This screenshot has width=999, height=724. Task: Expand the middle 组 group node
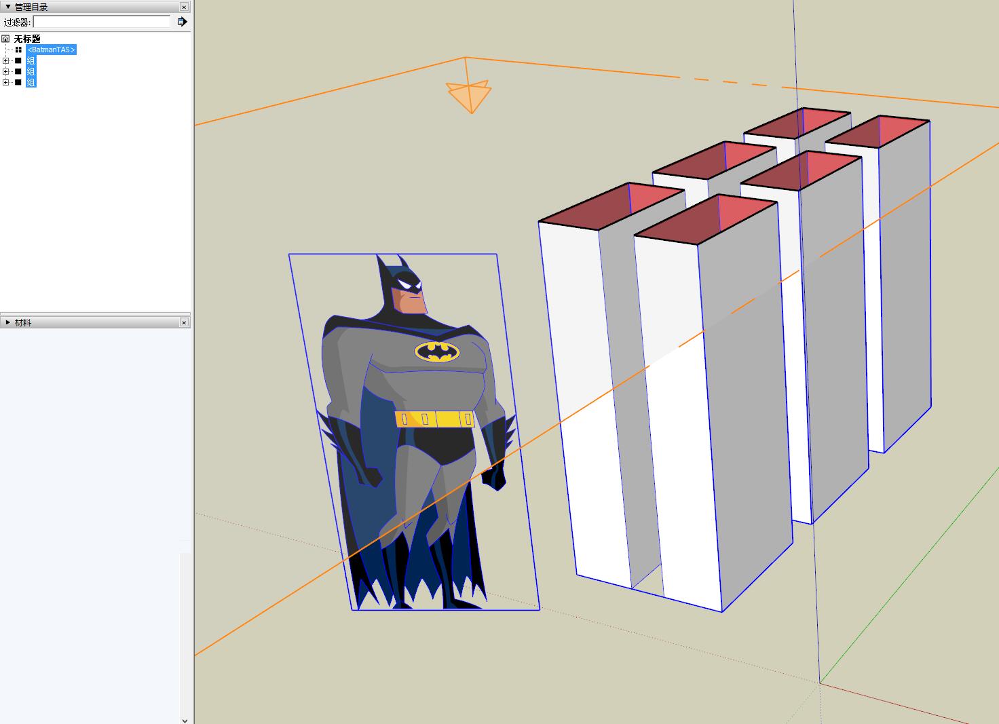[6, 71]
